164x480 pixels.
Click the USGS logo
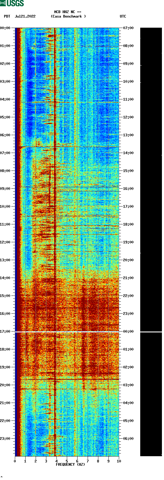click(x=12, y=3)
